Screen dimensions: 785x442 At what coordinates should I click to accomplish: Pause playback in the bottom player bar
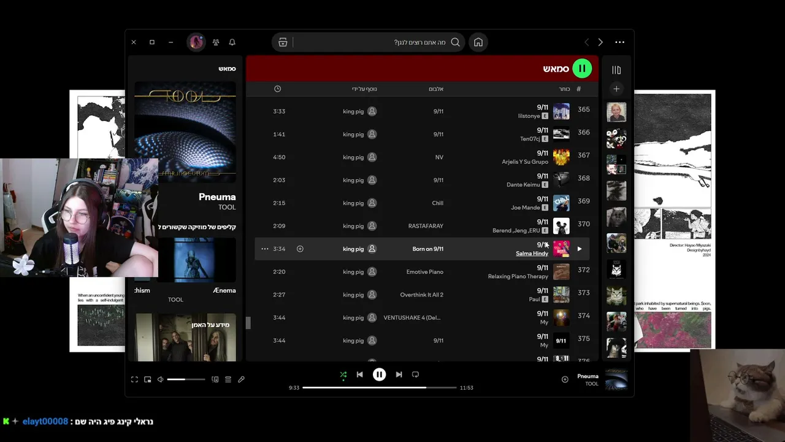coord(380,374)
